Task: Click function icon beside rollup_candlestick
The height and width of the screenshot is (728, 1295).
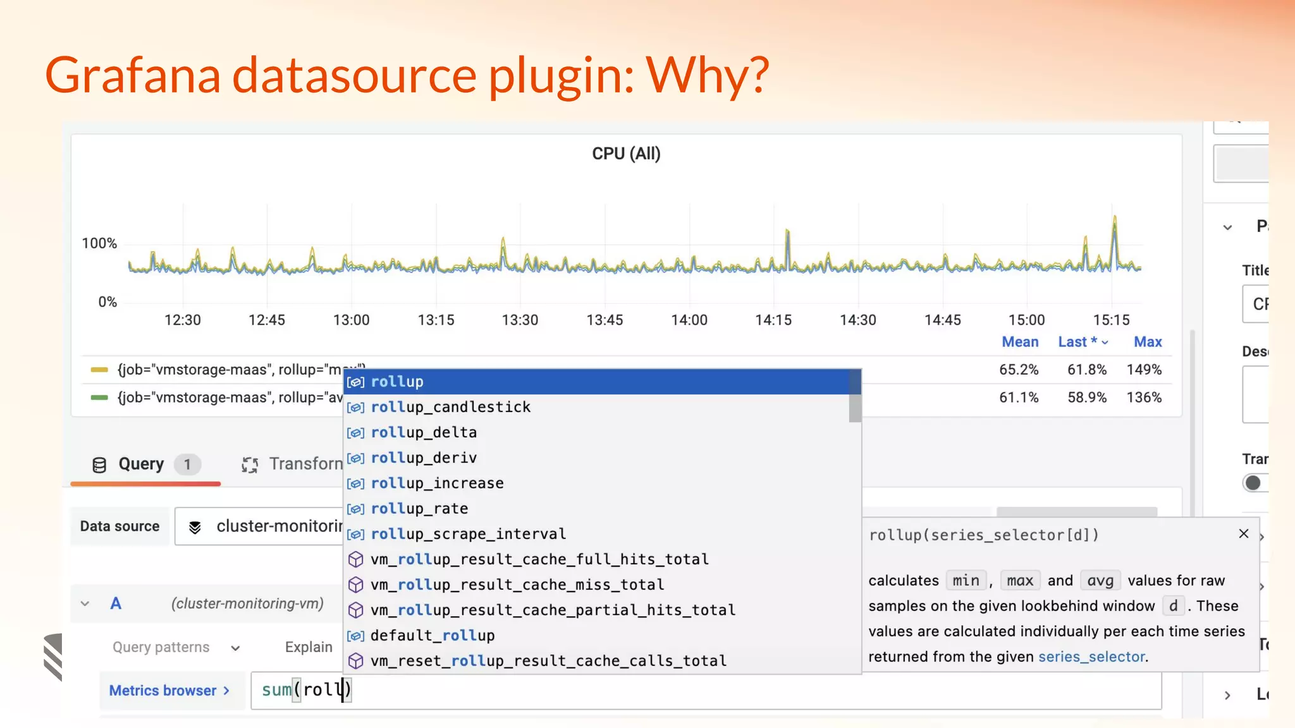Action: [356, 408]
